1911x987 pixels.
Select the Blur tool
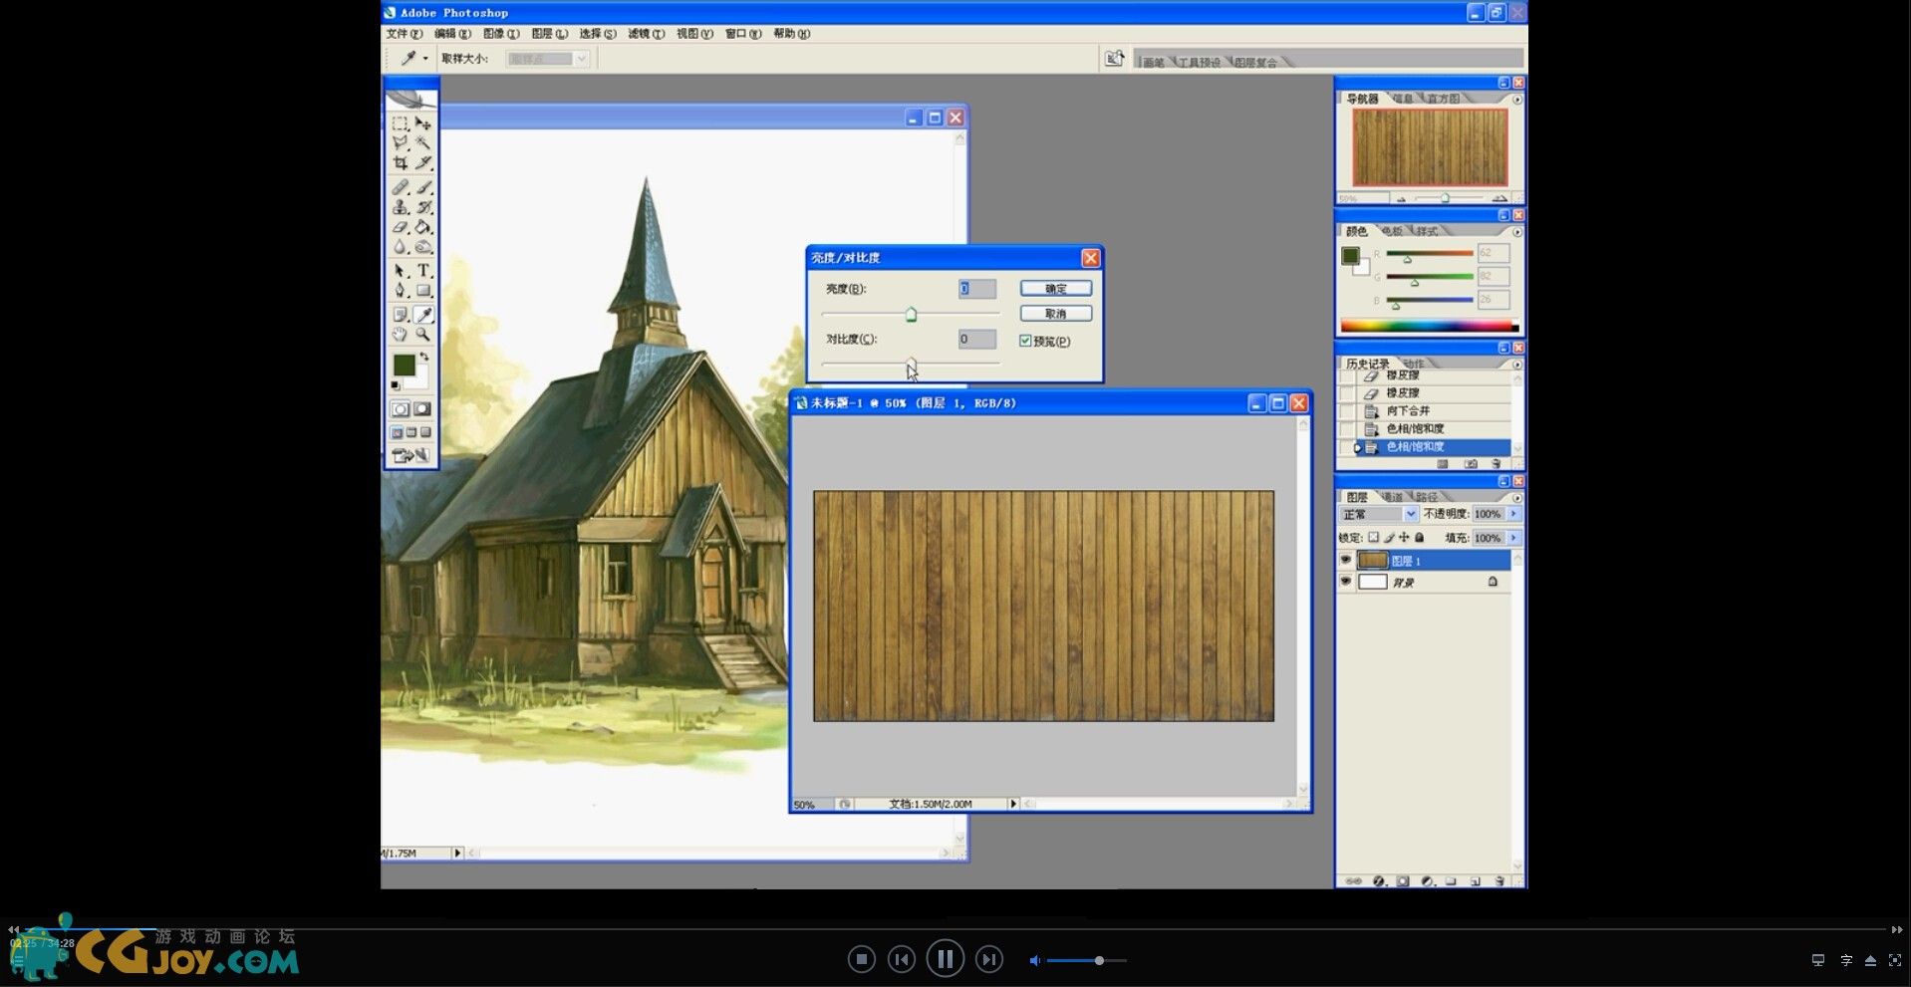(x=400, y=247)
